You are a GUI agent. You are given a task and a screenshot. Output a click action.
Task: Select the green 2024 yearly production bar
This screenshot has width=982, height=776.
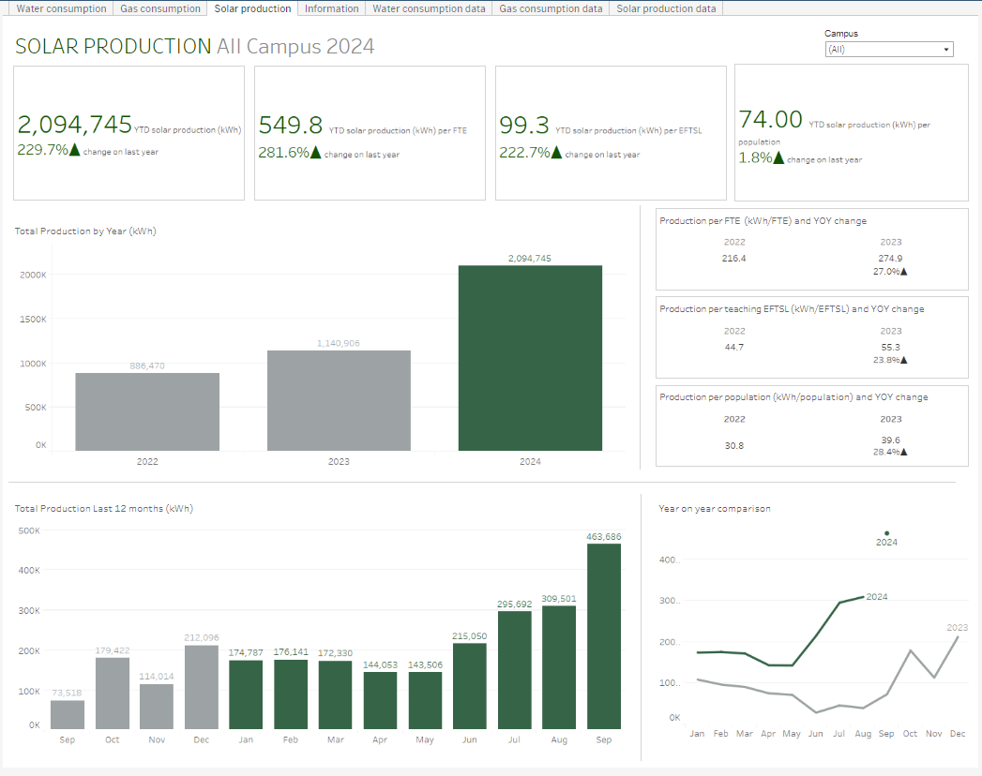(x=530, y=358)
